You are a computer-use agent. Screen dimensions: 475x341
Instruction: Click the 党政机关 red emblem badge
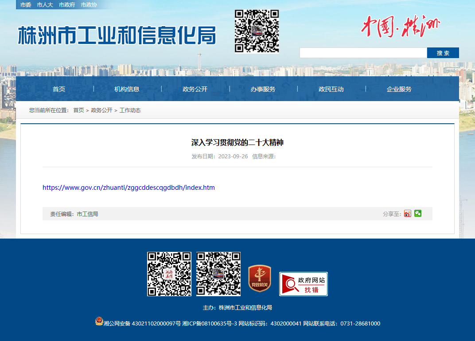(260, 278)
